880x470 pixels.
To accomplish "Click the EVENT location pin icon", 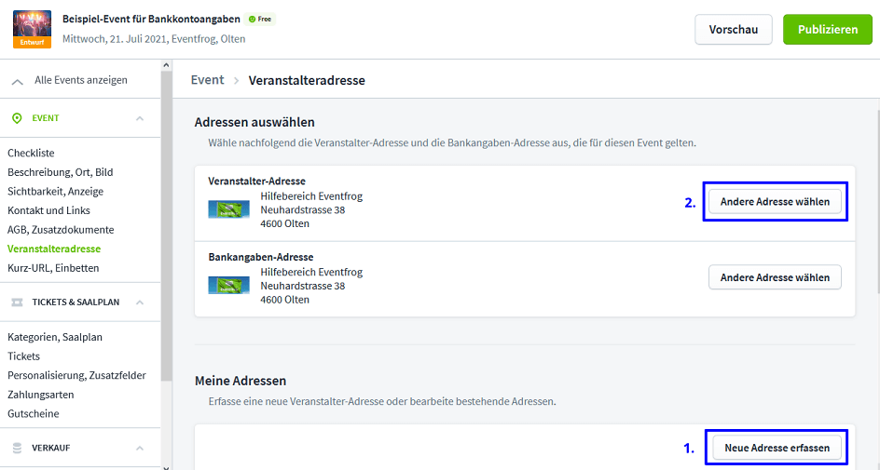I will [17, 118].
